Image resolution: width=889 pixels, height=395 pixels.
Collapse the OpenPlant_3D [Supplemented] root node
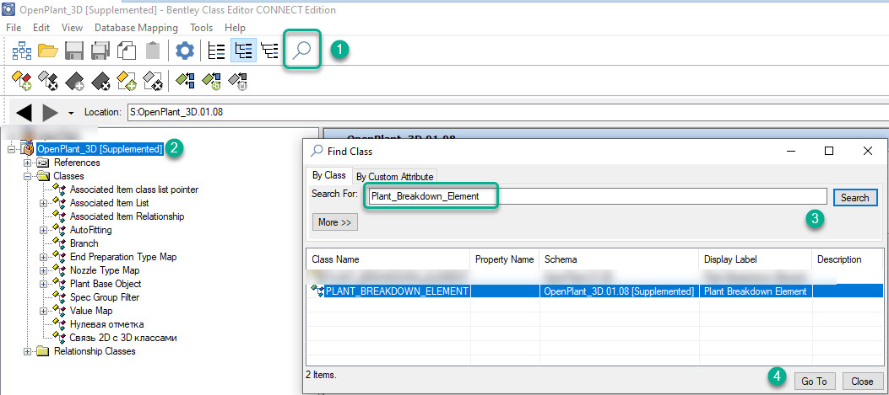tap(11, 149)
